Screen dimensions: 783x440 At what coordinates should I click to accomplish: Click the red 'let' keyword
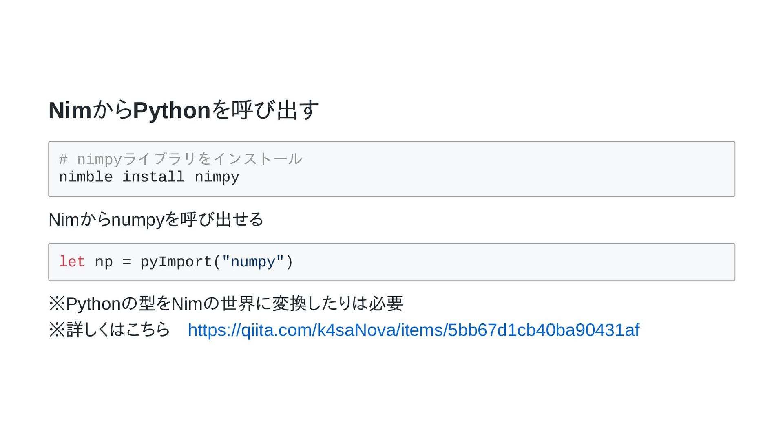point(72,262)
